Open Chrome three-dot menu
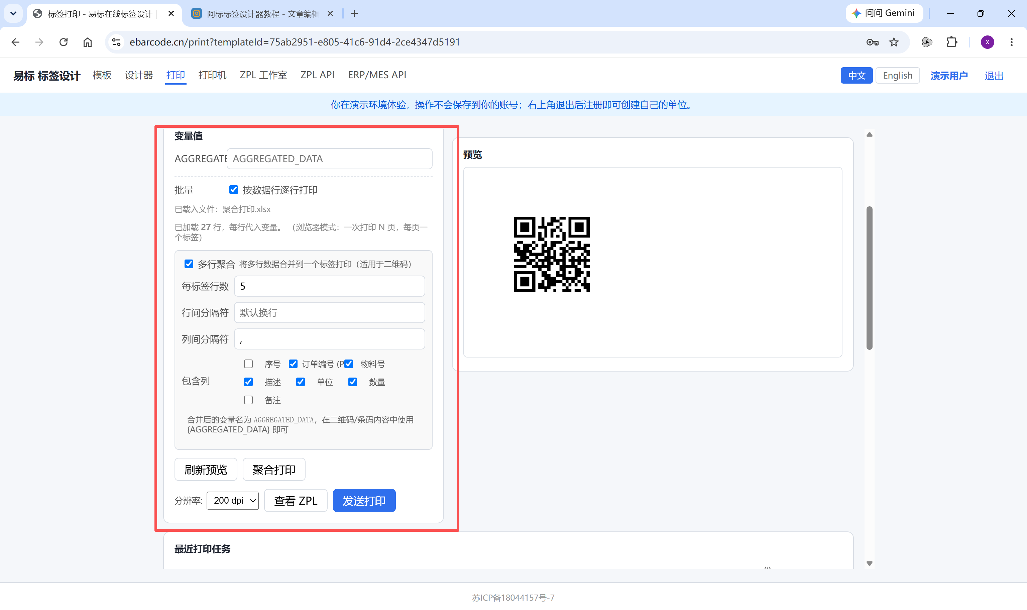The width and height of the screenshot is (1027, 610). click(x=1011, y=42)
